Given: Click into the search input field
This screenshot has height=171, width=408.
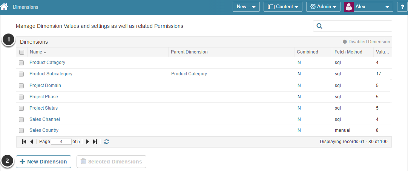Looking at the screenshot, I should pyautogui.click(x=357, y=26).
